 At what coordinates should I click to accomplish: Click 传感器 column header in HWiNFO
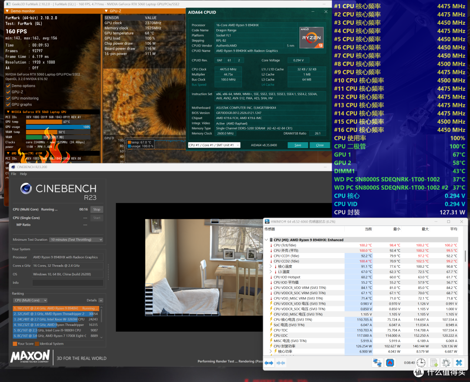(x=269, y=229)
